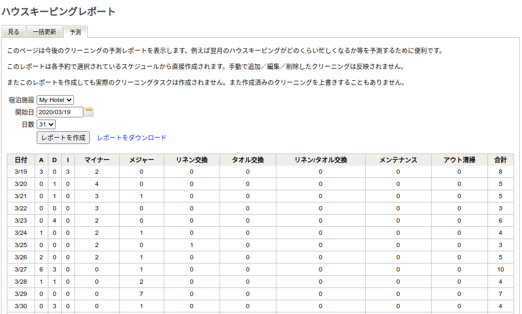Click the 合計 value 10 for 3/27
Screen dimensions: 522x314
[x=500, y=269]
